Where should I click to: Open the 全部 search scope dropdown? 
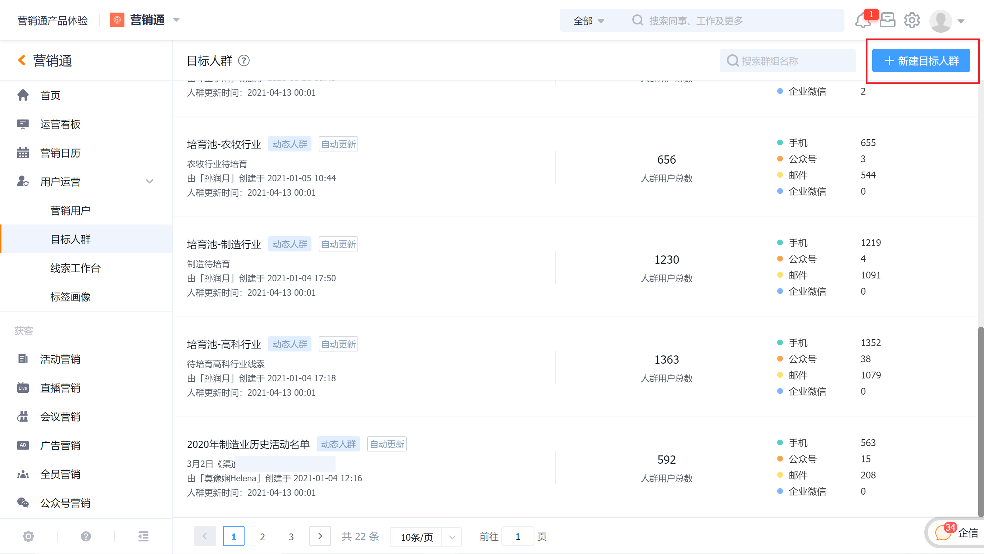click(589, 21)
